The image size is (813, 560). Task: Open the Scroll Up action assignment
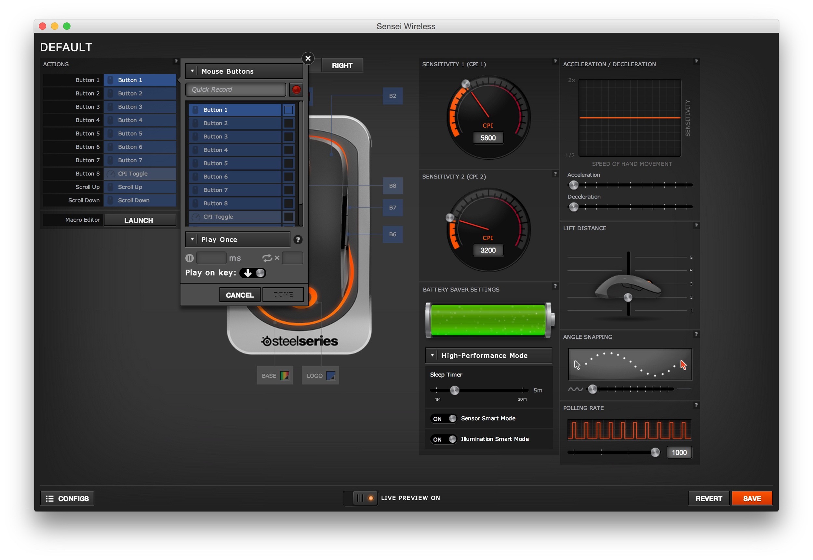140,187
